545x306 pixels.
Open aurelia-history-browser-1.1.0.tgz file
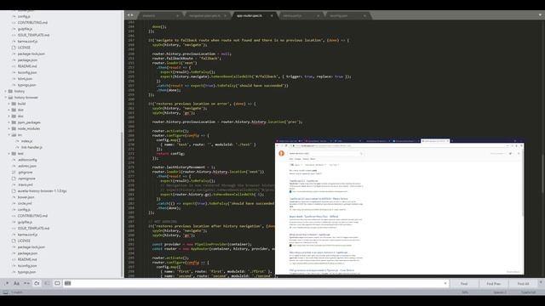42,191
